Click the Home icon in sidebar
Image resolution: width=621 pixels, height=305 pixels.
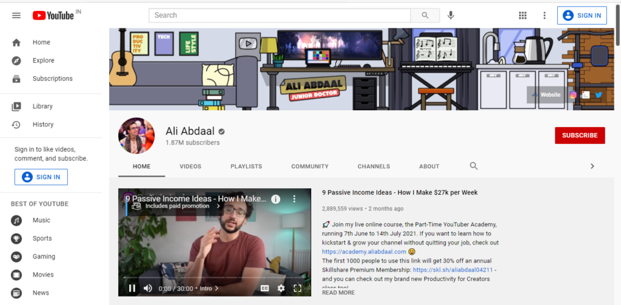pos(16,42)
